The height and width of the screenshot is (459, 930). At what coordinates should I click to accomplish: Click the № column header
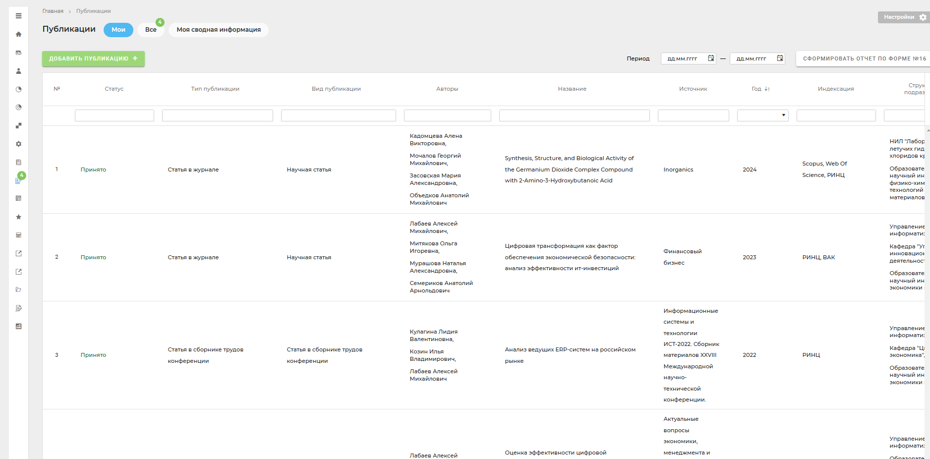pos(57,89)
